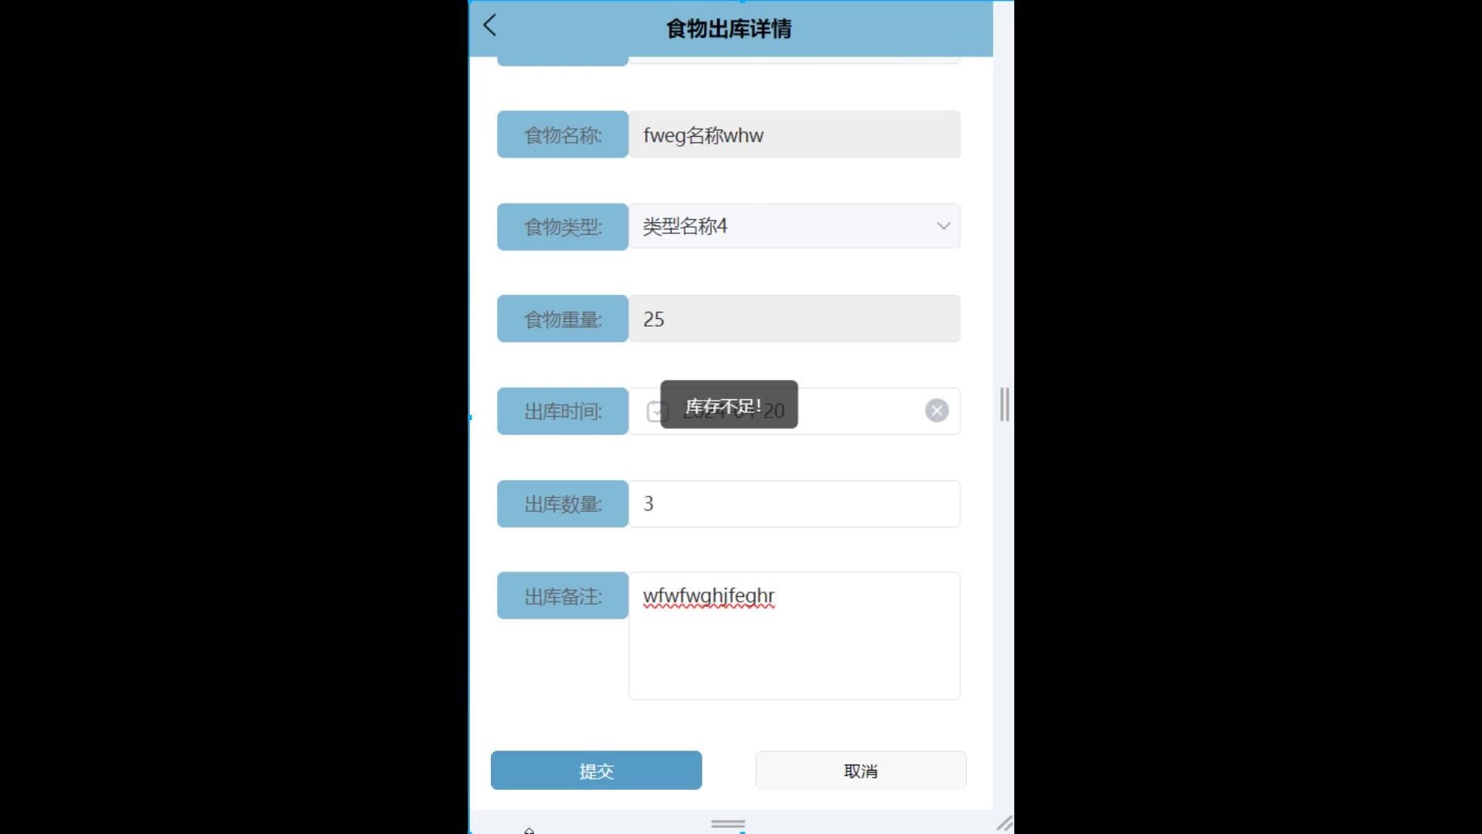Clear the 出库时间 date with the X icon
Image resolution: width=1482 pixels, height=834 pixels.
click(936, 411)
